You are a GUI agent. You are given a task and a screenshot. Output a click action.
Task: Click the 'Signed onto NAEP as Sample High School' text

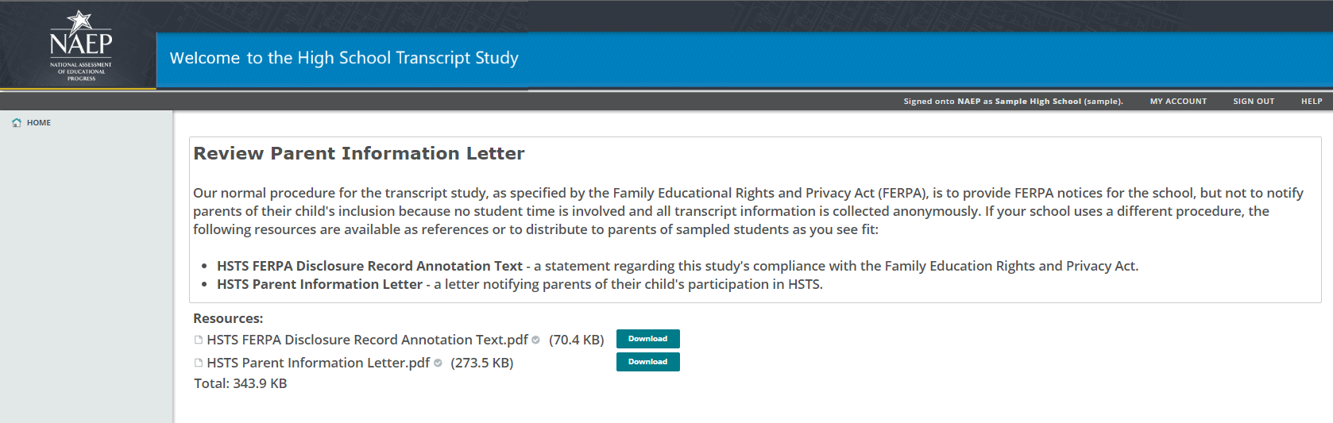click(x=1013, y=102)
